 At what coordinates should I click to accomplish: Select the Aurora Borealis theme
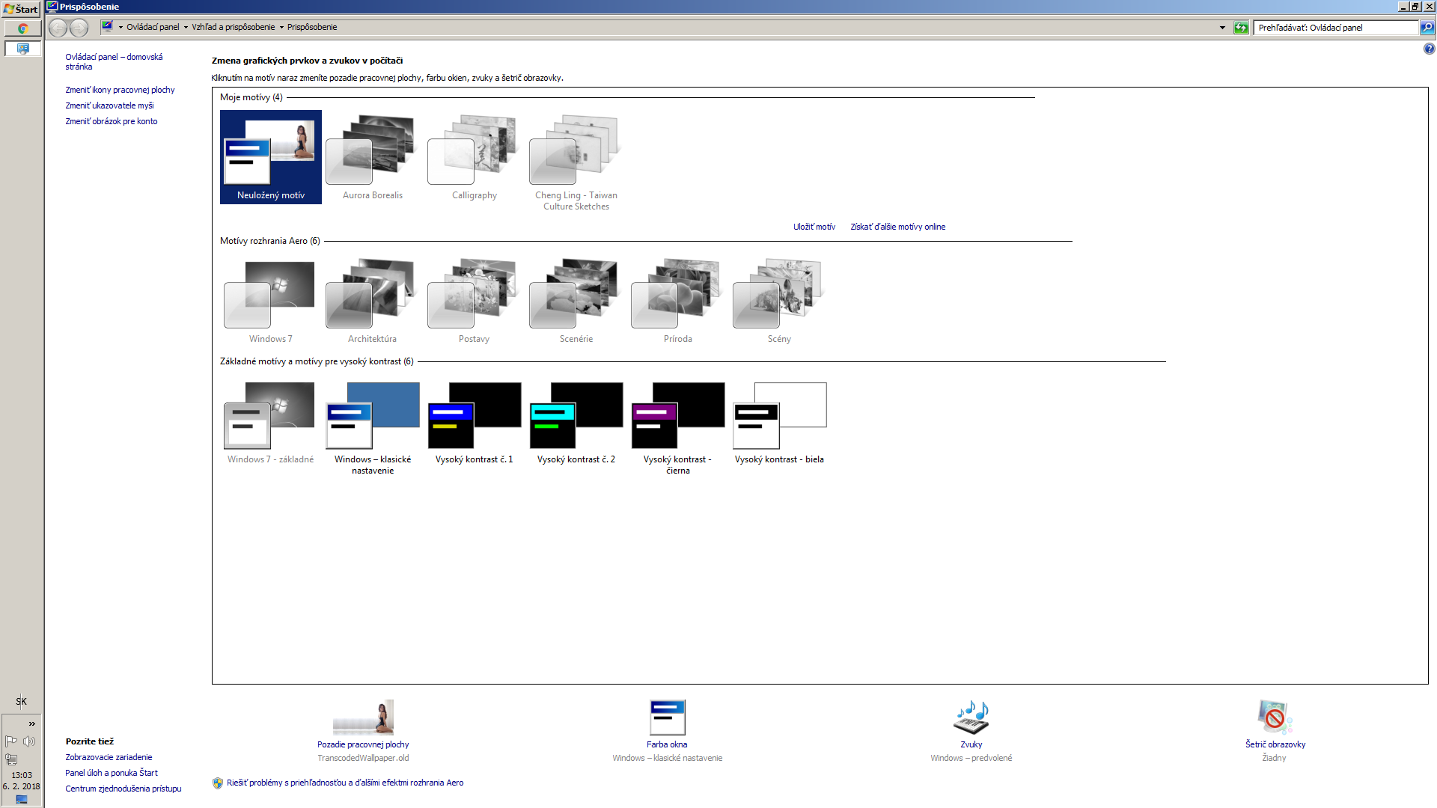pyautogui.click(x=372, y=157)
